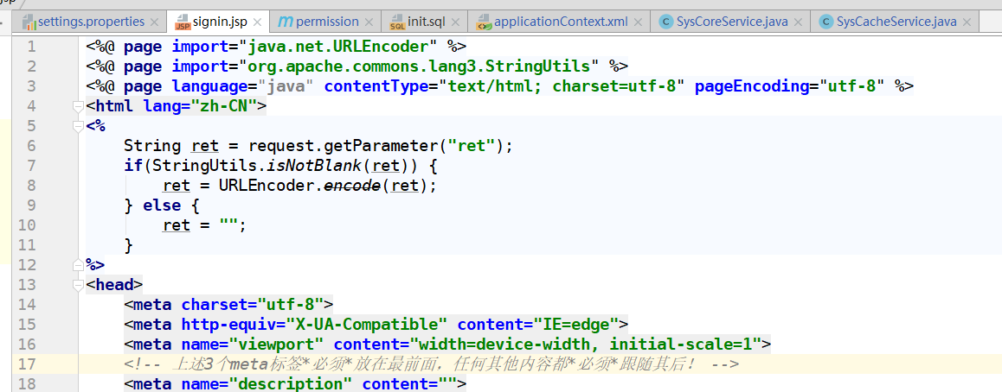This screenshot has height=392, width=1002.
Task: Click the SQL icon on init.sql tab
Action: tap(397, 21)
